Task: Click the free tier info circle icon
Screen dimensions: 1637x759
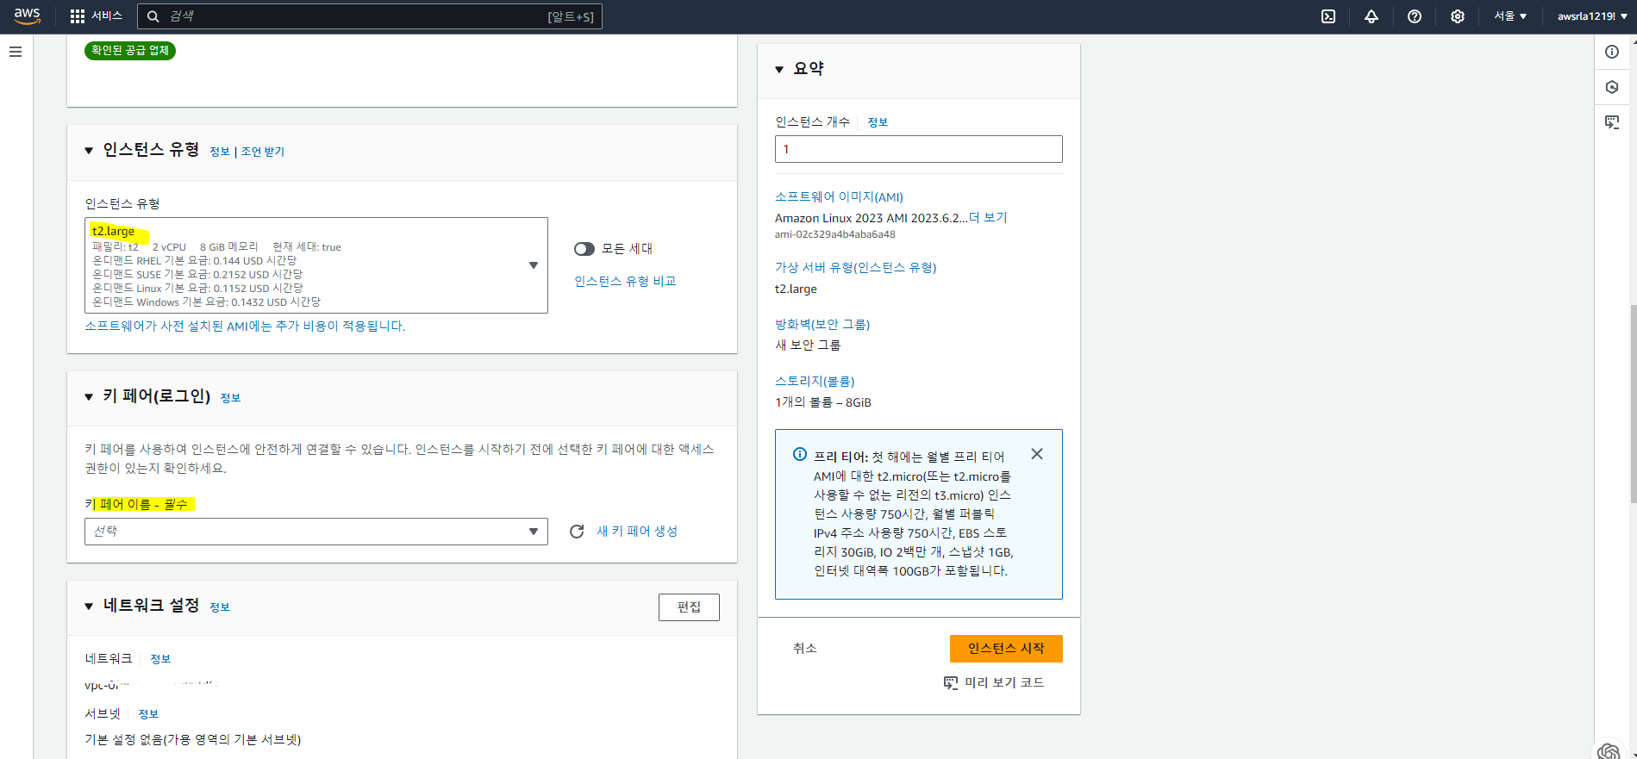Action: tap(800, 455)
